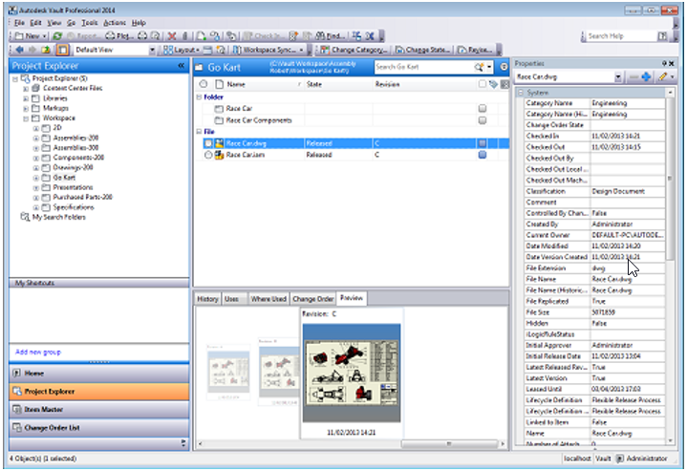Expand the Libraries tree node
This screenshot has width=687, height=471.
coord(26,98)
